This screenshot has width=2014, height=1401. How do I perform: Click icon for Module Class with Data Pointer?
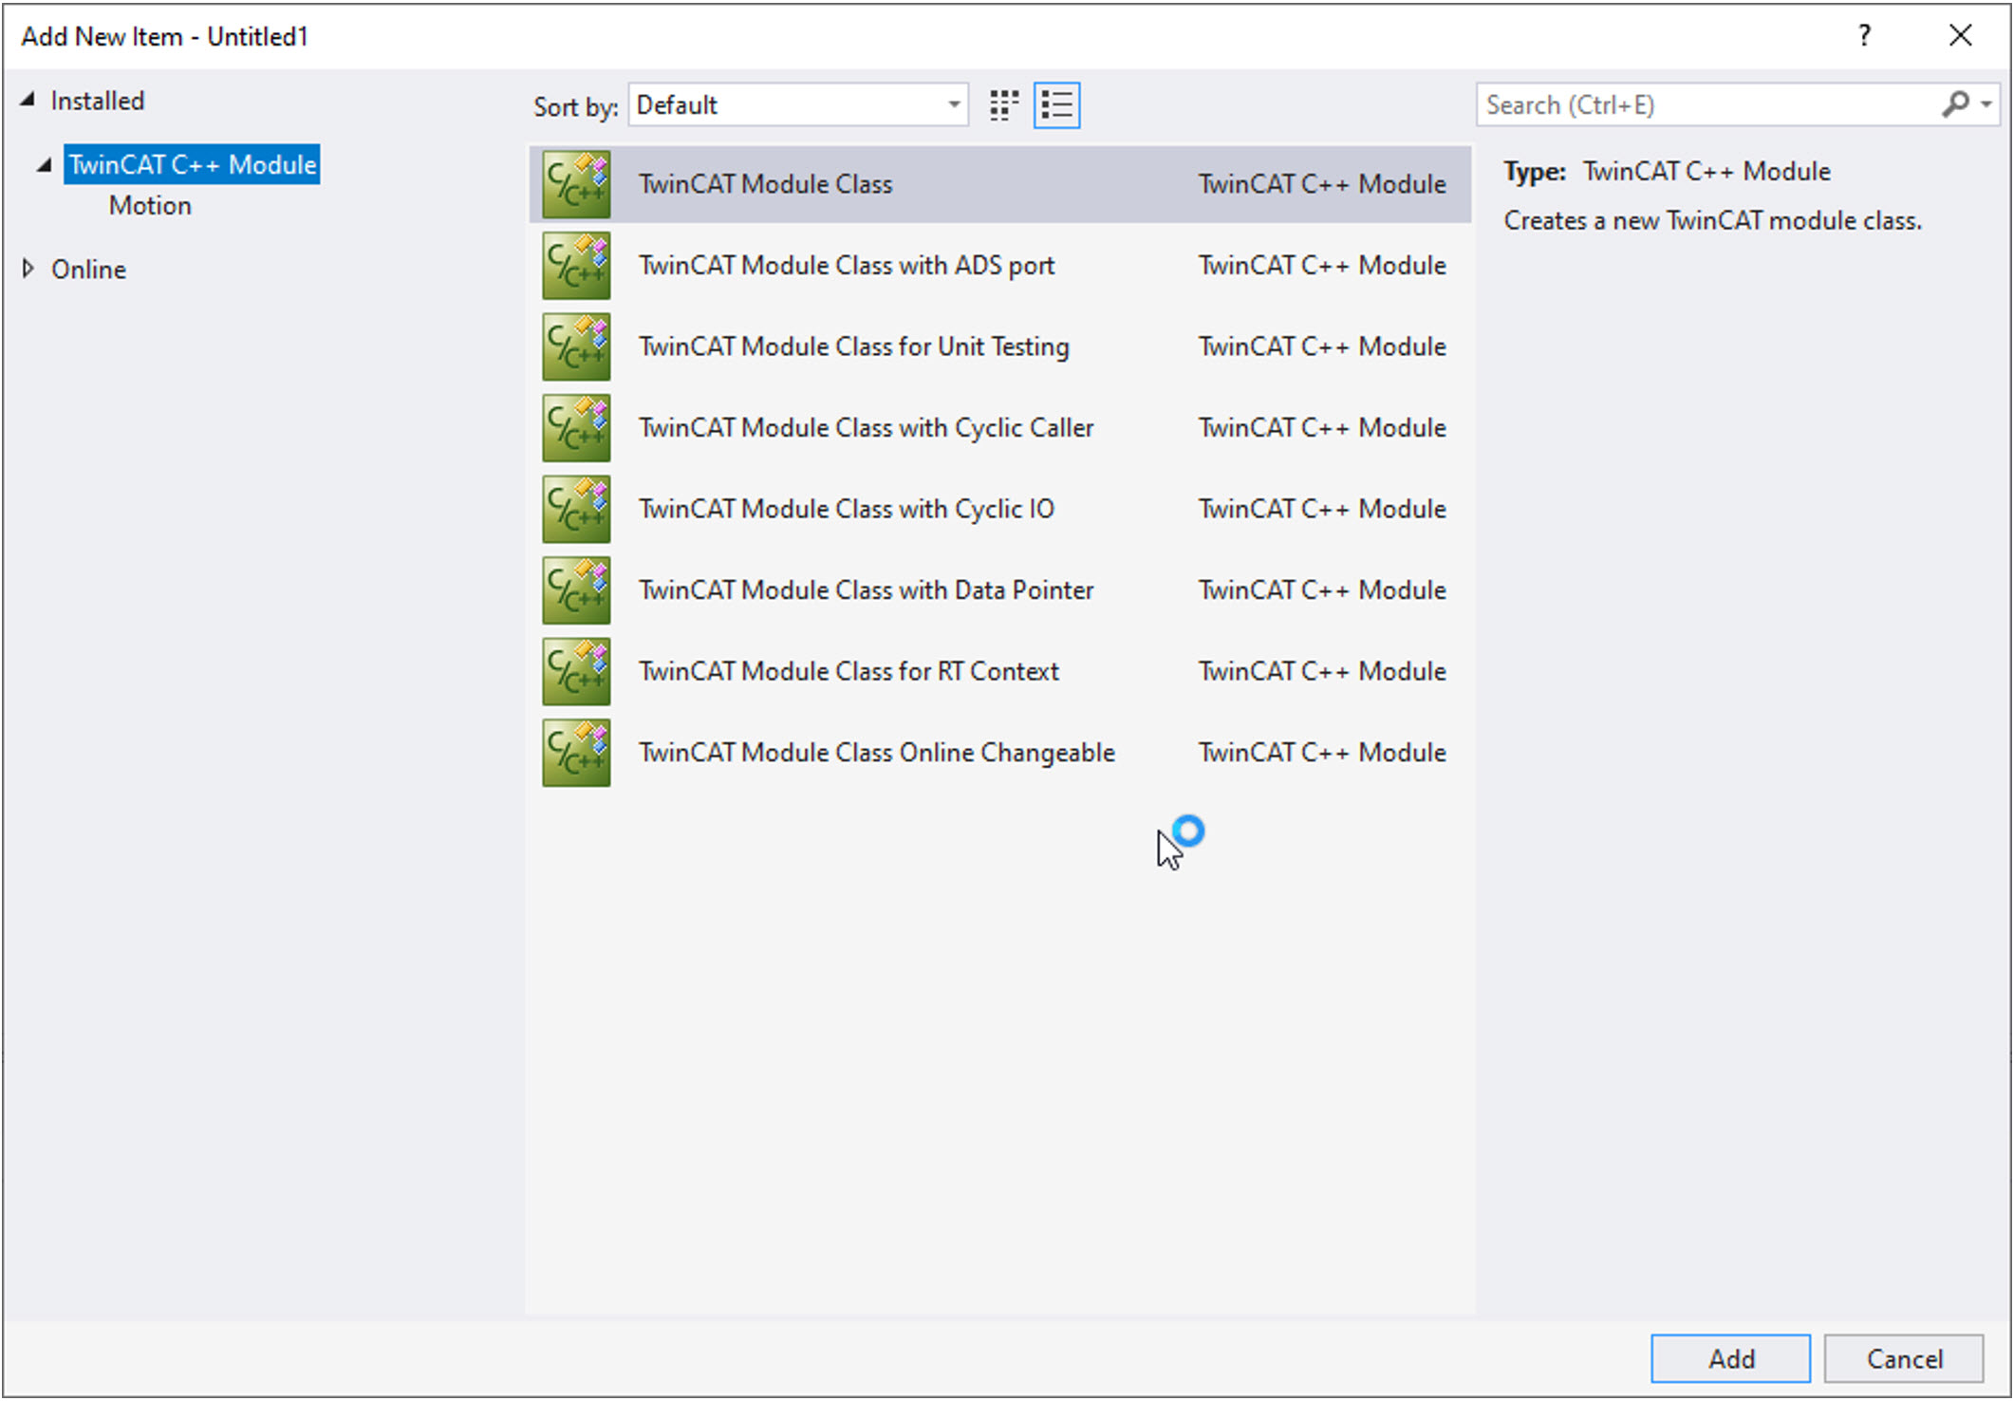point(576,590)
